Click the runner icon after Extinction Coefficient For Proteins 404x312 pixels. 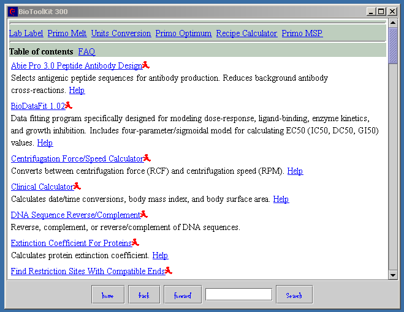tap(135, 242)
